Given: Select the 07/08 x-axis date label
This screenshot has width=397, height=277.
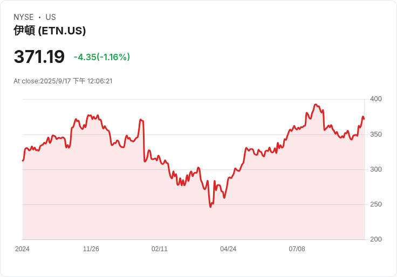Looking at the screenshot, I should [297, 249].
